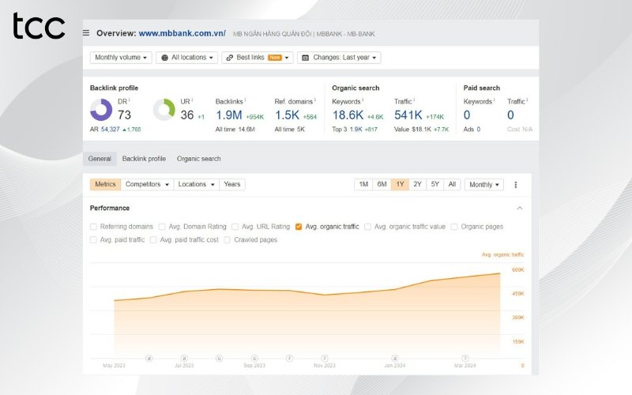
Task: Click the timeline marker above Mar 2024
Action: click(x=465, y=358)
